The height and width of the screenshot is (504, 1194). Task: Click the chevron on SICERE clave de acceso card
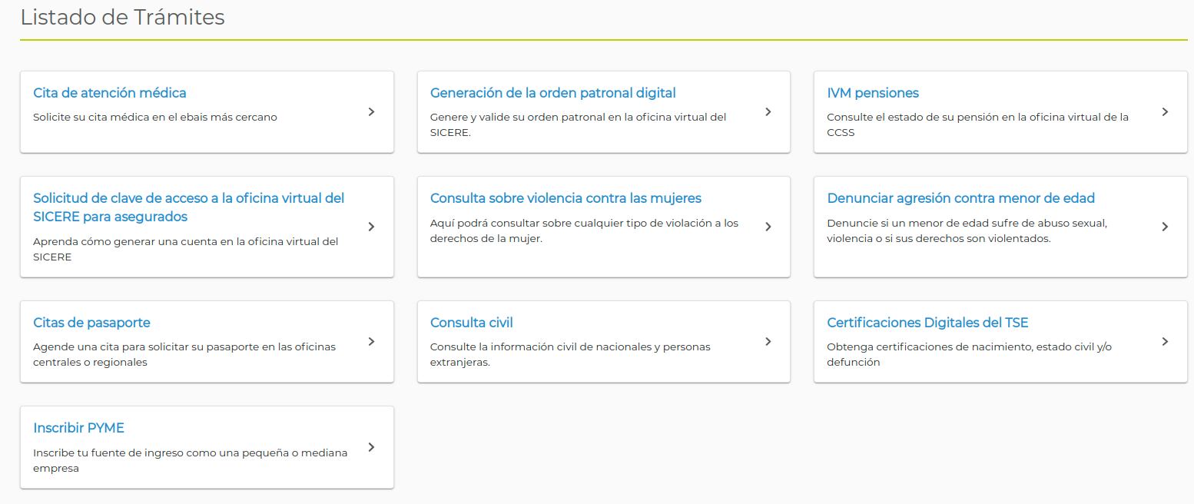point(372,227)
